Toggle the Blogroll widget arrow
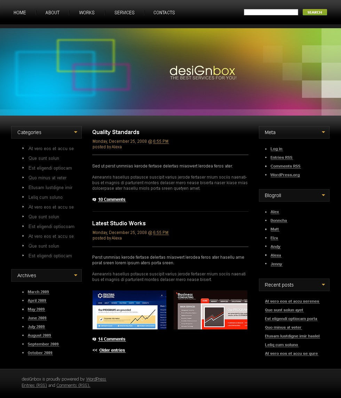 tap(323, 195)
